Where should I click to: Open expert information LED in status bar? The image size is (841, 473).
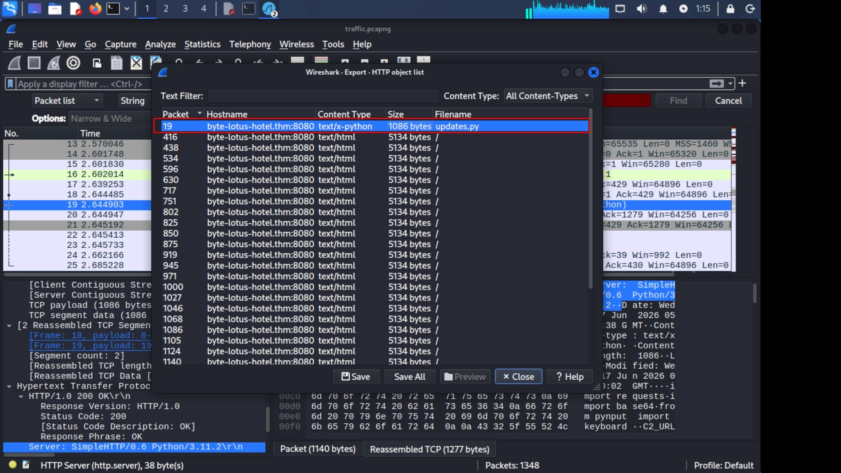[13, 464]
